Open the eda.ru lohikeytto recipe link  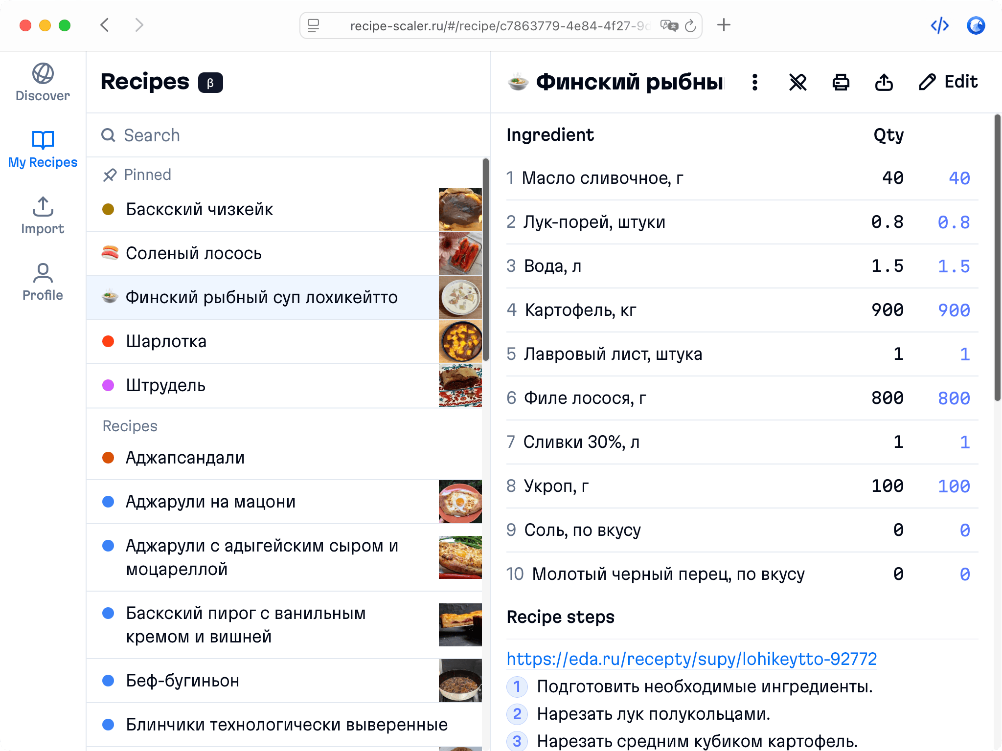tap(691, 659)
